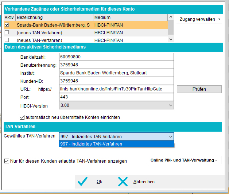The width and height of the screenshot is (229, 194).
Task: Open the Zugang verwalten dropdown
Action: click(199, 19)
